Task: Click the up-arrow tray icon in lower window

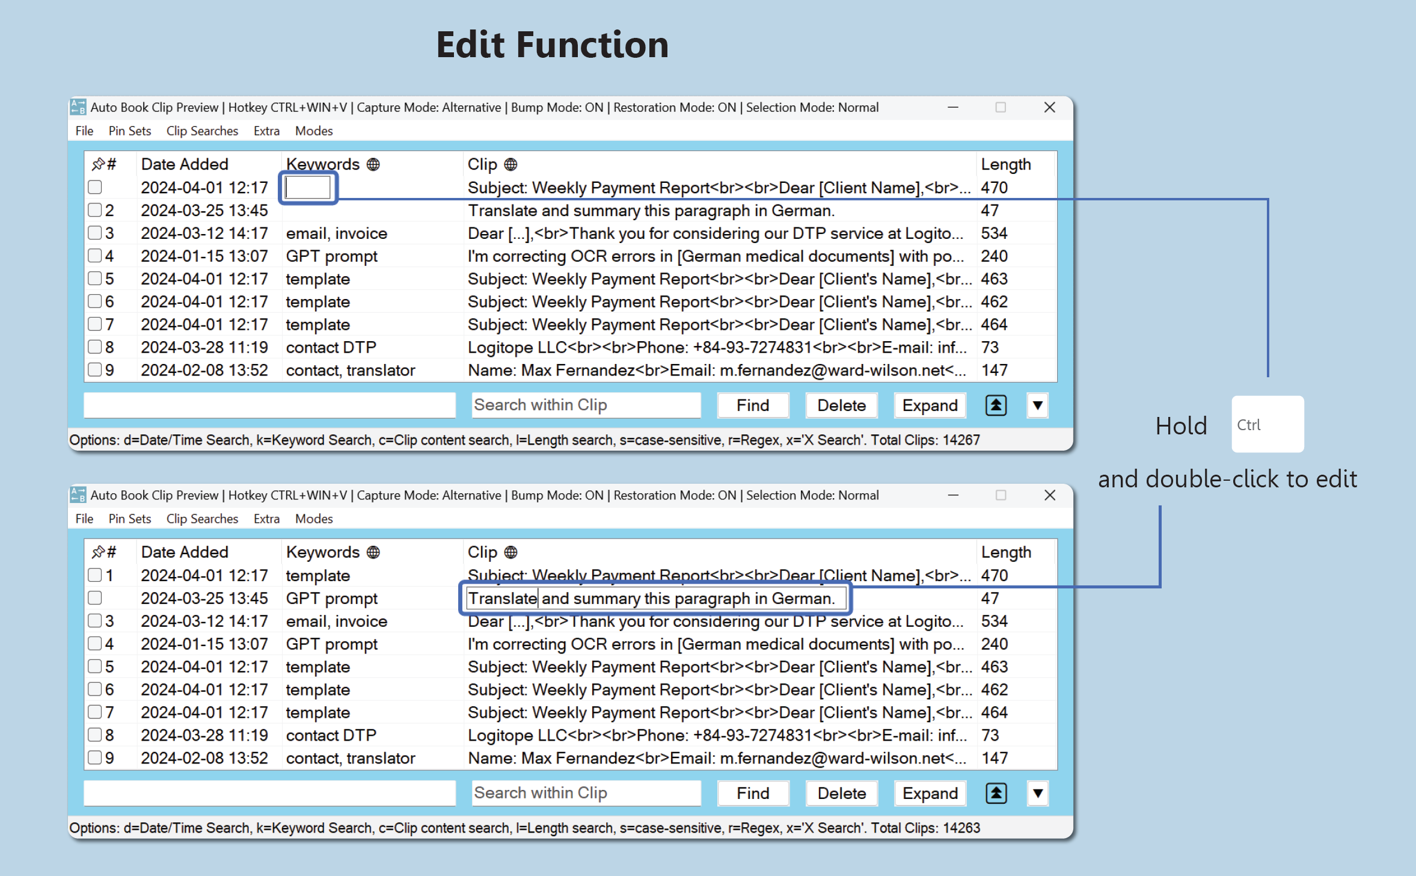Action: (x=996, y=794)
